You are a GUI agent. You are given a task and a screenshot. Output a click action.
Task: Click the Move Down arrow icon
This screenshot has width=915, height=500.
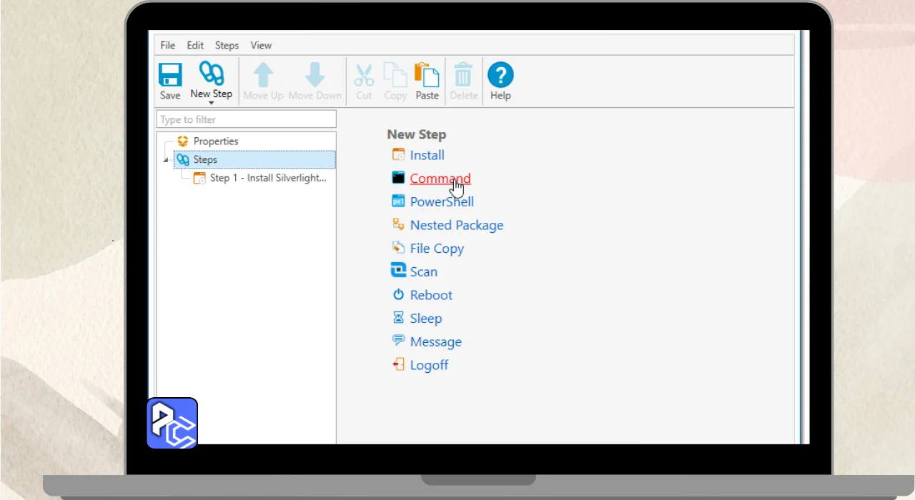[x=315, y=75]
